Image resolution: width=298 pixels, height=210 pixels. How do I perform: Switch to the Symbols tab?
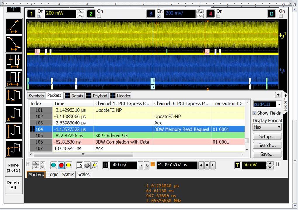click(36, 96)
